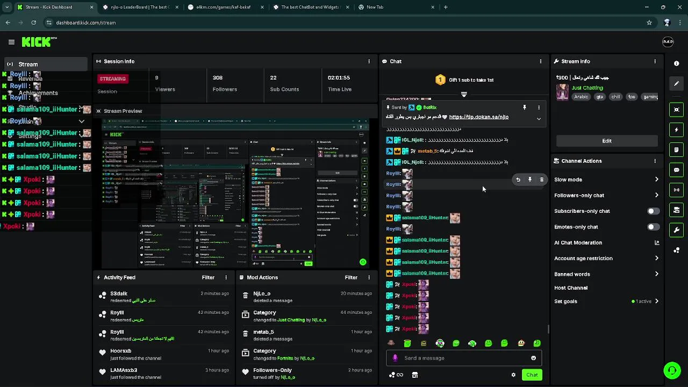Click the pencil edit icon in right sidebar
This screenshot has height=387, width=688.
pyautogui.click(x=676, y=84)
